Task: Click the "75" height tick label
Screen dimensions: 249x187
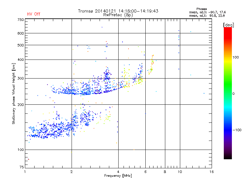Action: [x=22, y=167]
